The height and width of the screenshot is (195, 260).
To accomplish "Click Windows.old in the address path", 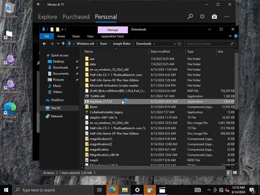I will [85, 44].
